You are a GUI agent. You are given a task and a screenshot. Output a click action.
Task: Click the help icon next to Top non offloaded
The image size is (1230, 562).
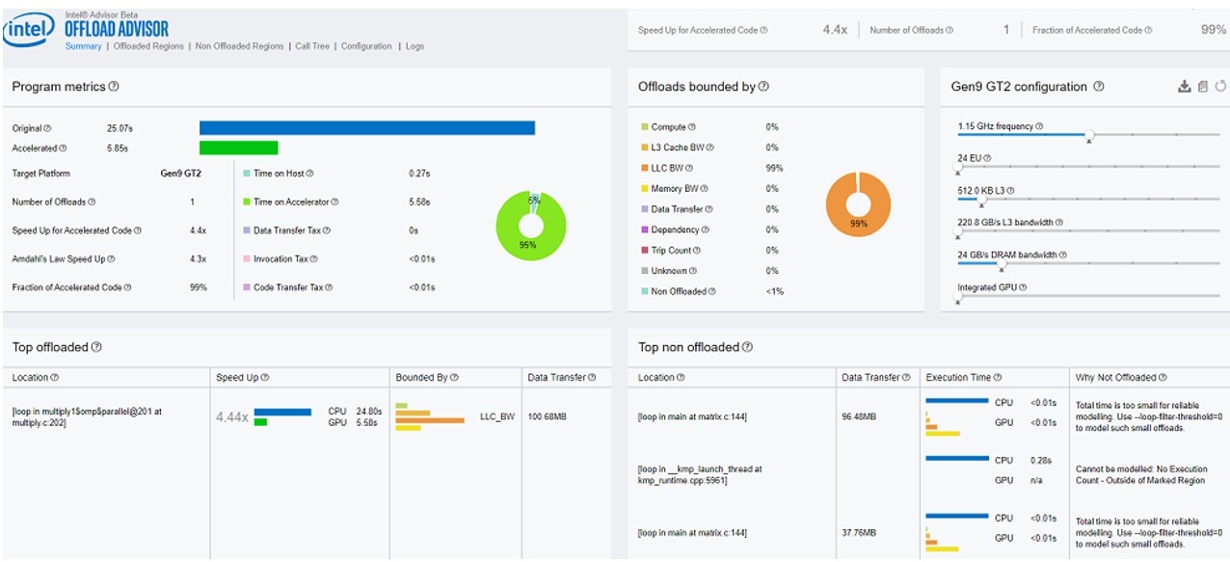click(x=747, y=347)
